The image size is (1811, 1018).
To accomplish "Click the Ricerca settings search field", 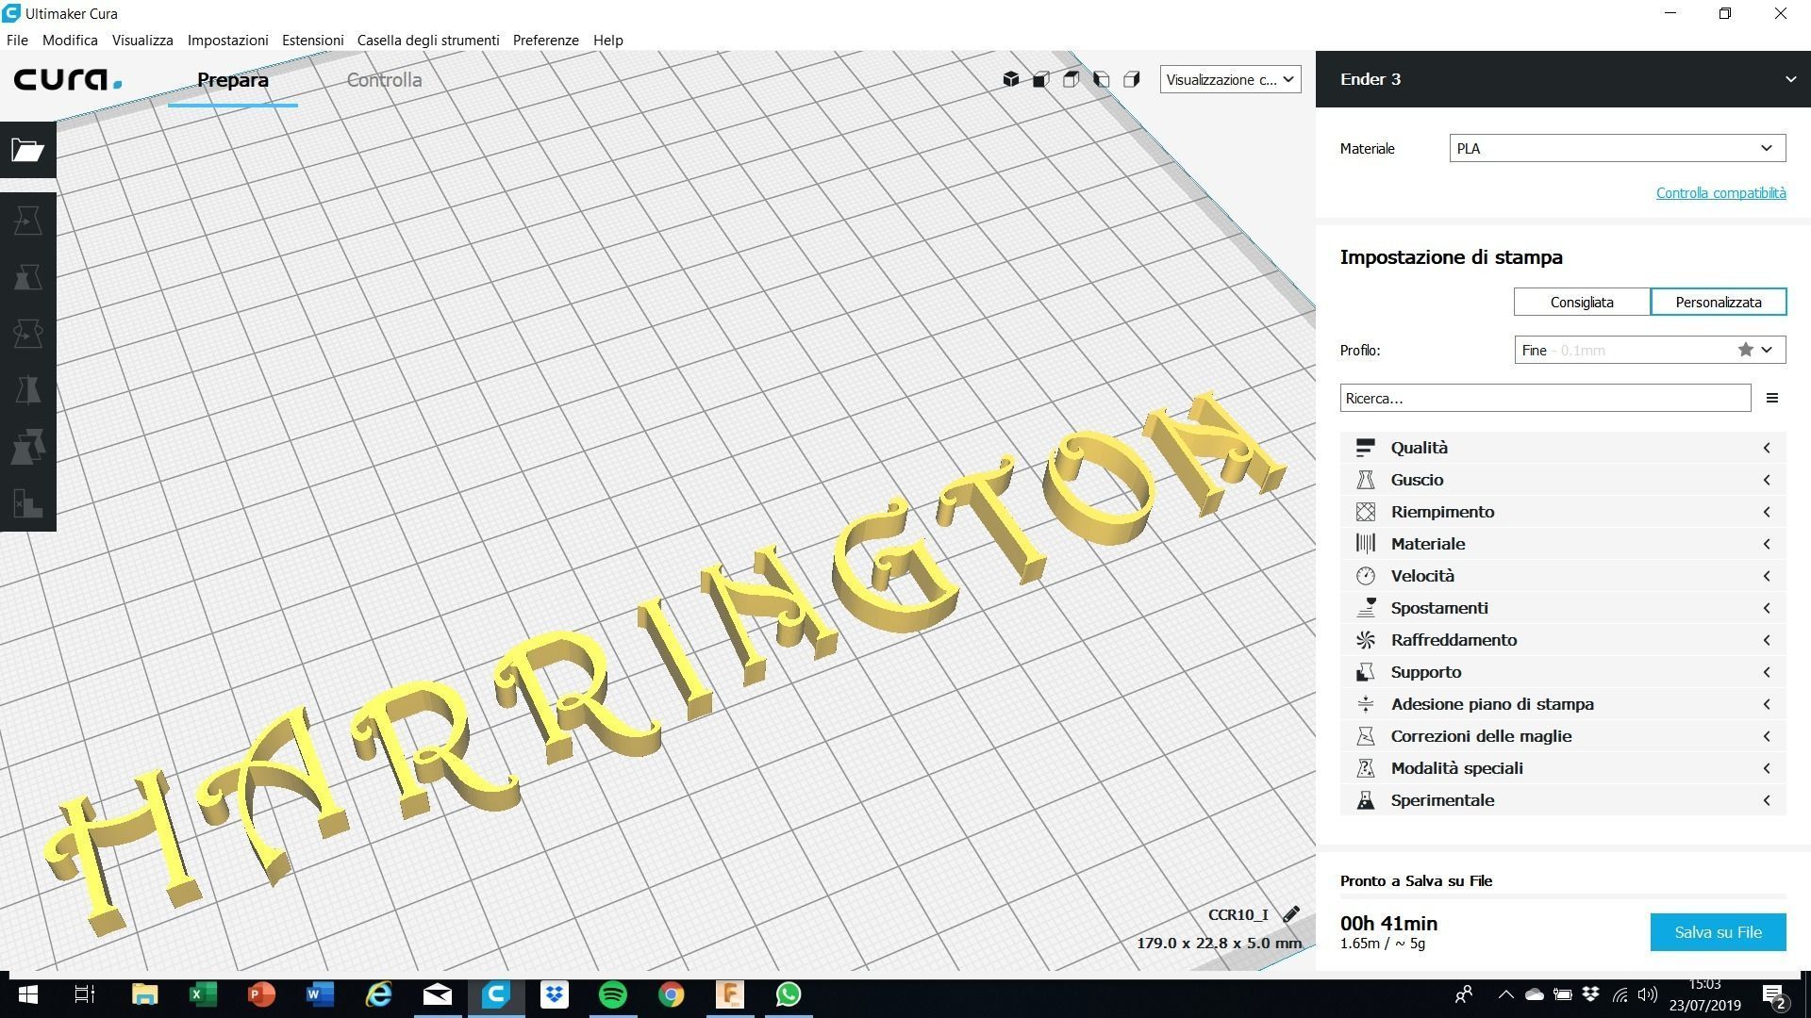I will click(x=1544, y=398).
